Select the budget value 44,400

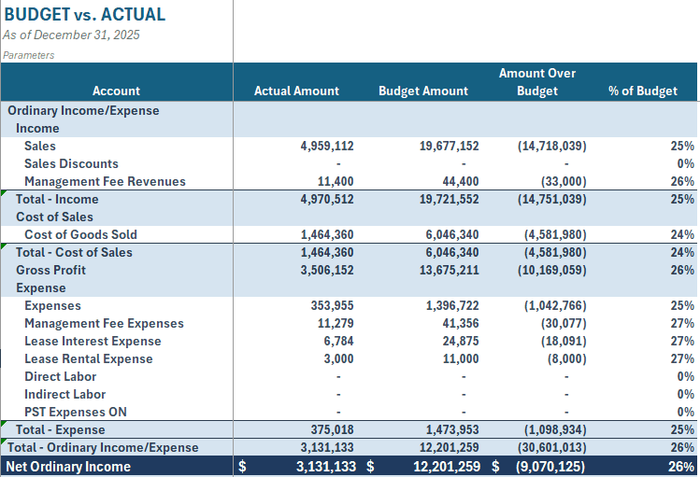click(460, 181)
